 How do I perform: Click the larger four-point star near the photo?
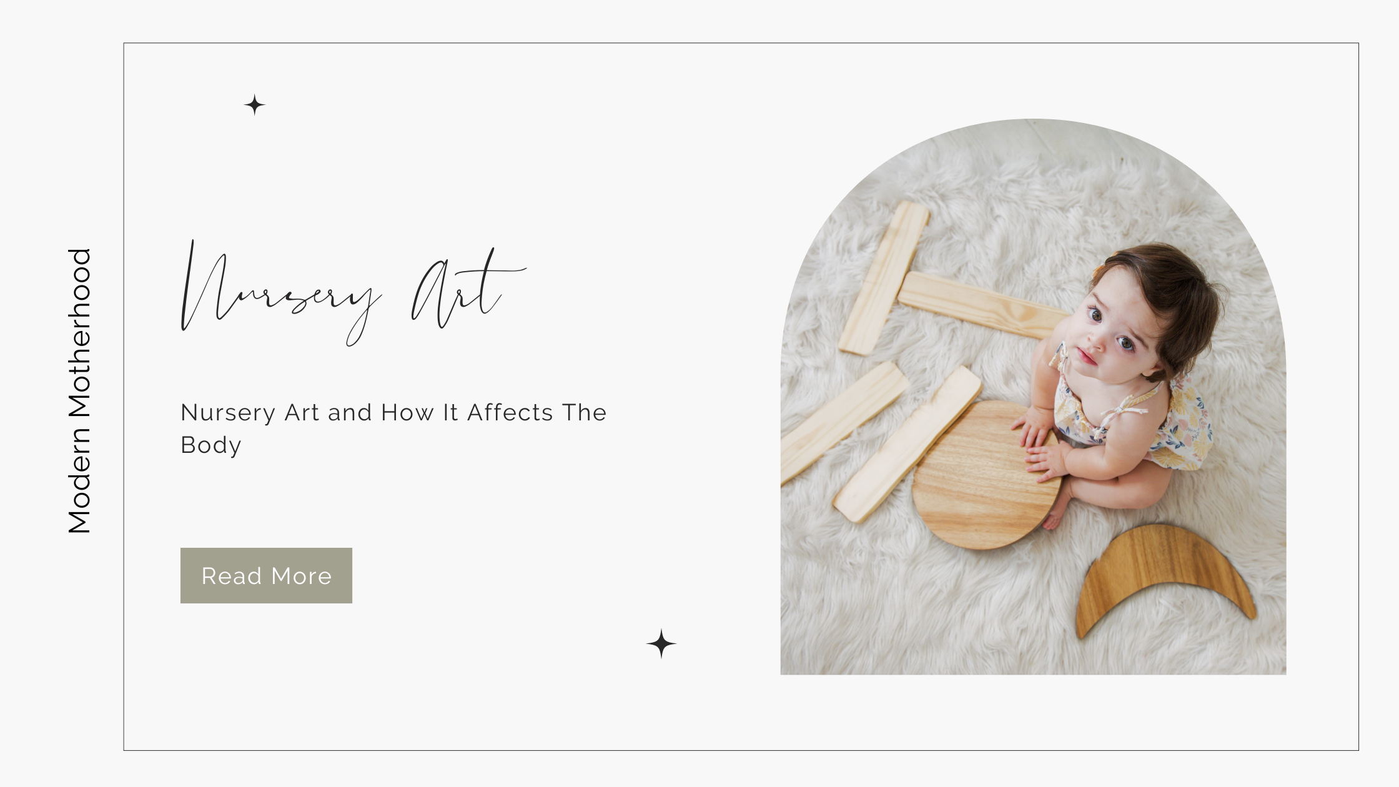[661, 643]
